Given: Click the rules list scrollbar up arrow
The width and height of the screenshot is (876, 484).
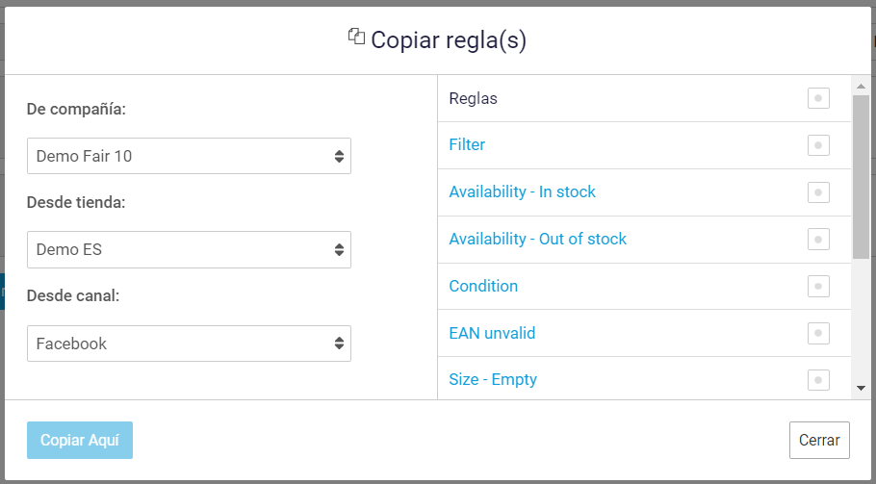Looking at the screenshot, I should [x=861, y=87].
